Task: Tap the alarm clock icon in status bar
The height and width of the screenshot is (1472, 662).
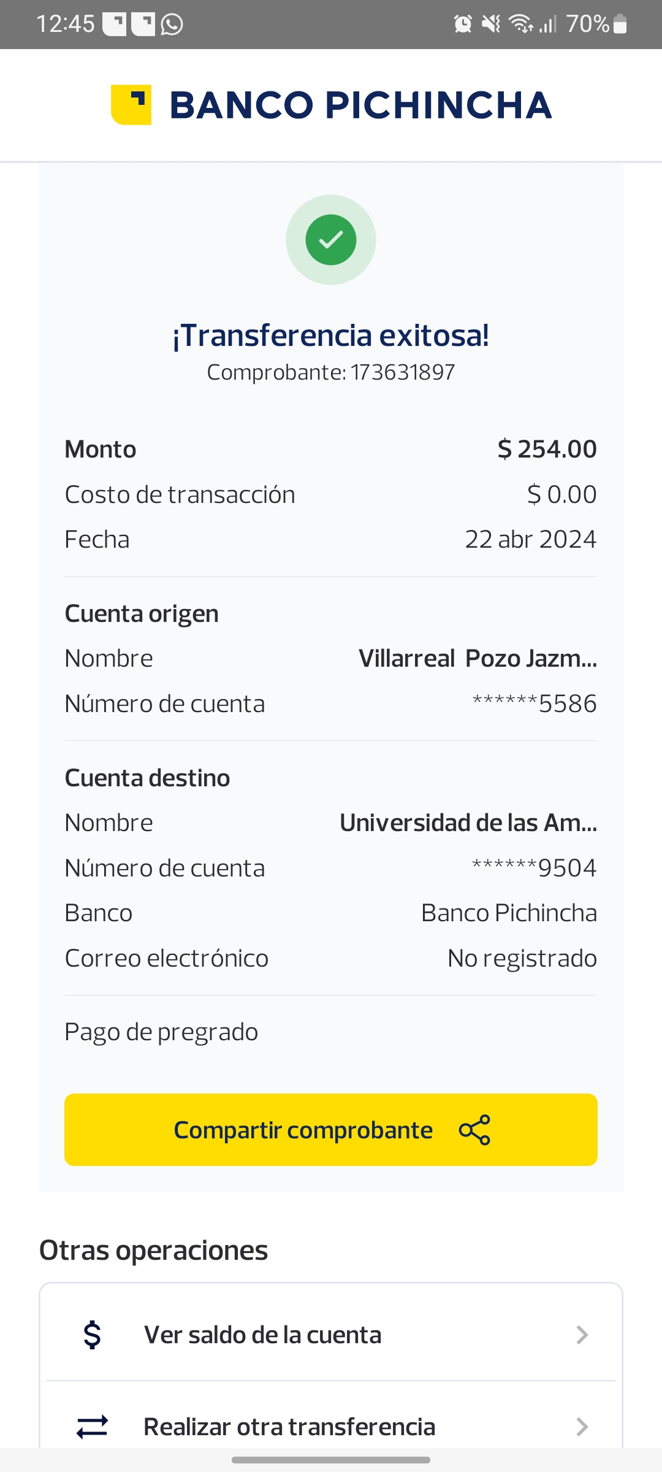Action: (x=463, y=25)
